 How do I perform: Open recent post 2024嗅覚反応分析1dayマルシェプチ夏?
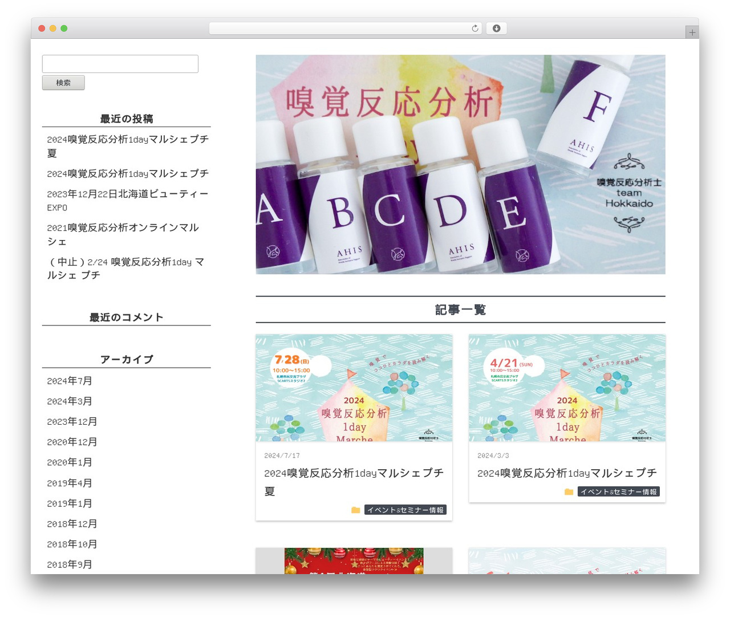(128, 147)
